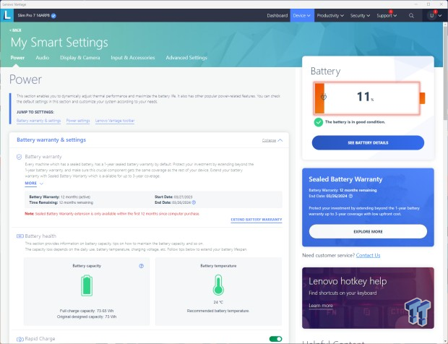Click the Lenovo hotkey help banner
The height and width of the screenshot is (344, 448).
[x=368, y=298]
